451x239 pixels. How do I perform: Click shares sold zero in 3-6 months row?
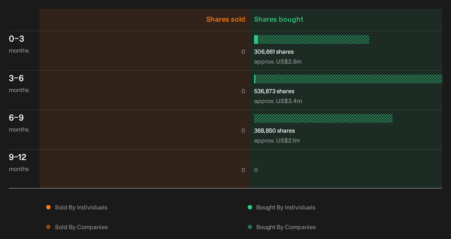[243, 91]
